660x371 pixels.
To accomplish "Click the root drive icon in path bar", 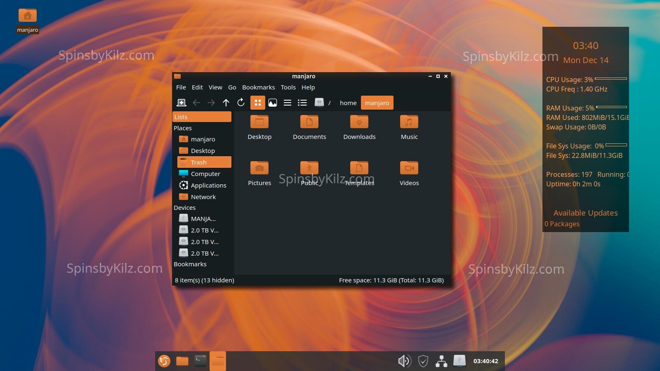I will (319, 103).
